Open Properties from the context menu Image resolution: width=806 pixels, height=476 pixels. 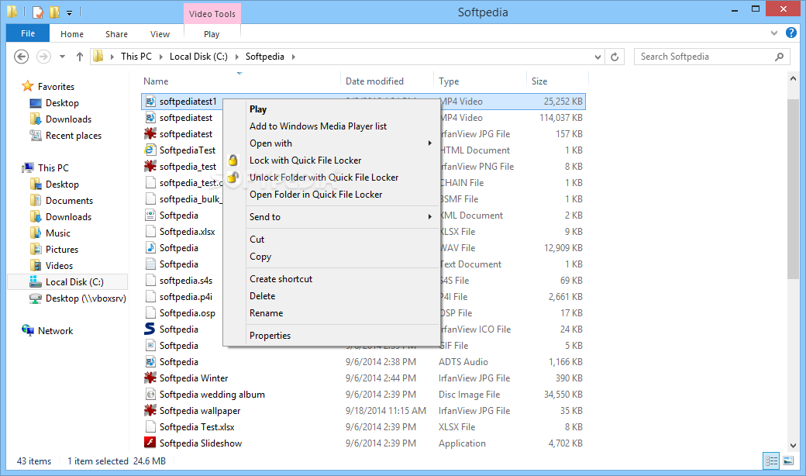tap(270, 335)
